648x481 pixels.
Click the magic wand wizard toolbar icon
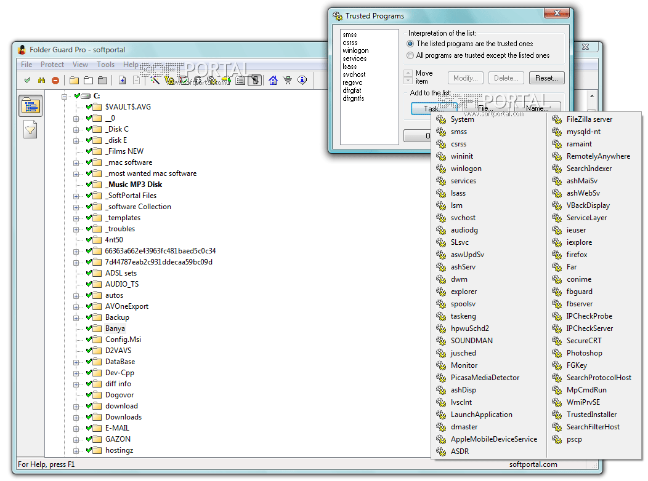(155, 81)
